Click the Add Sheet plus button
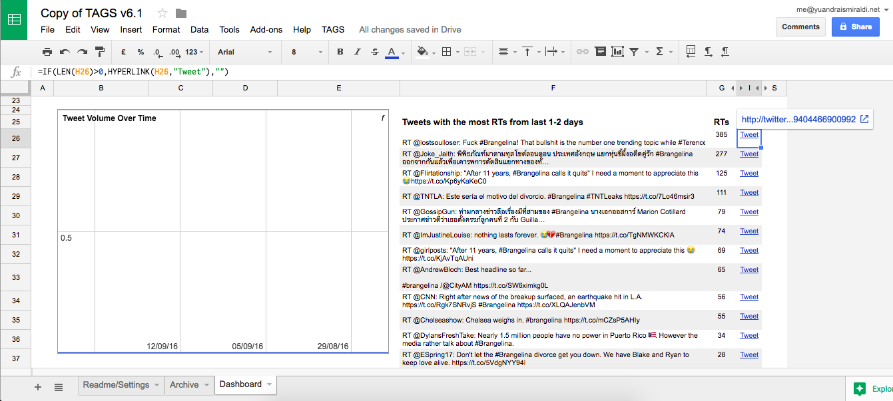The height and width of the screenshot is (401, 893). [x=38, y=387]
